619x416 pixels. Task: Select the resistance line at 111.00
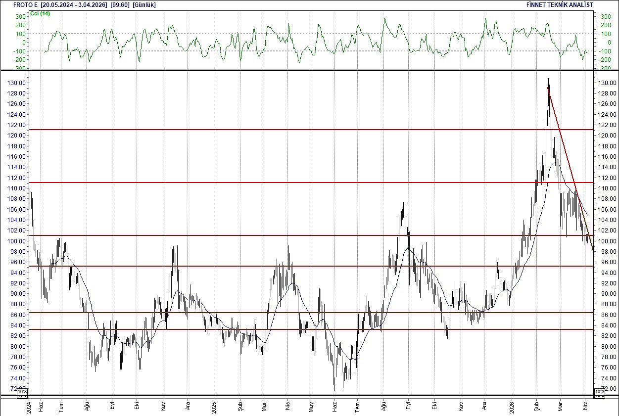coord(297,182)
